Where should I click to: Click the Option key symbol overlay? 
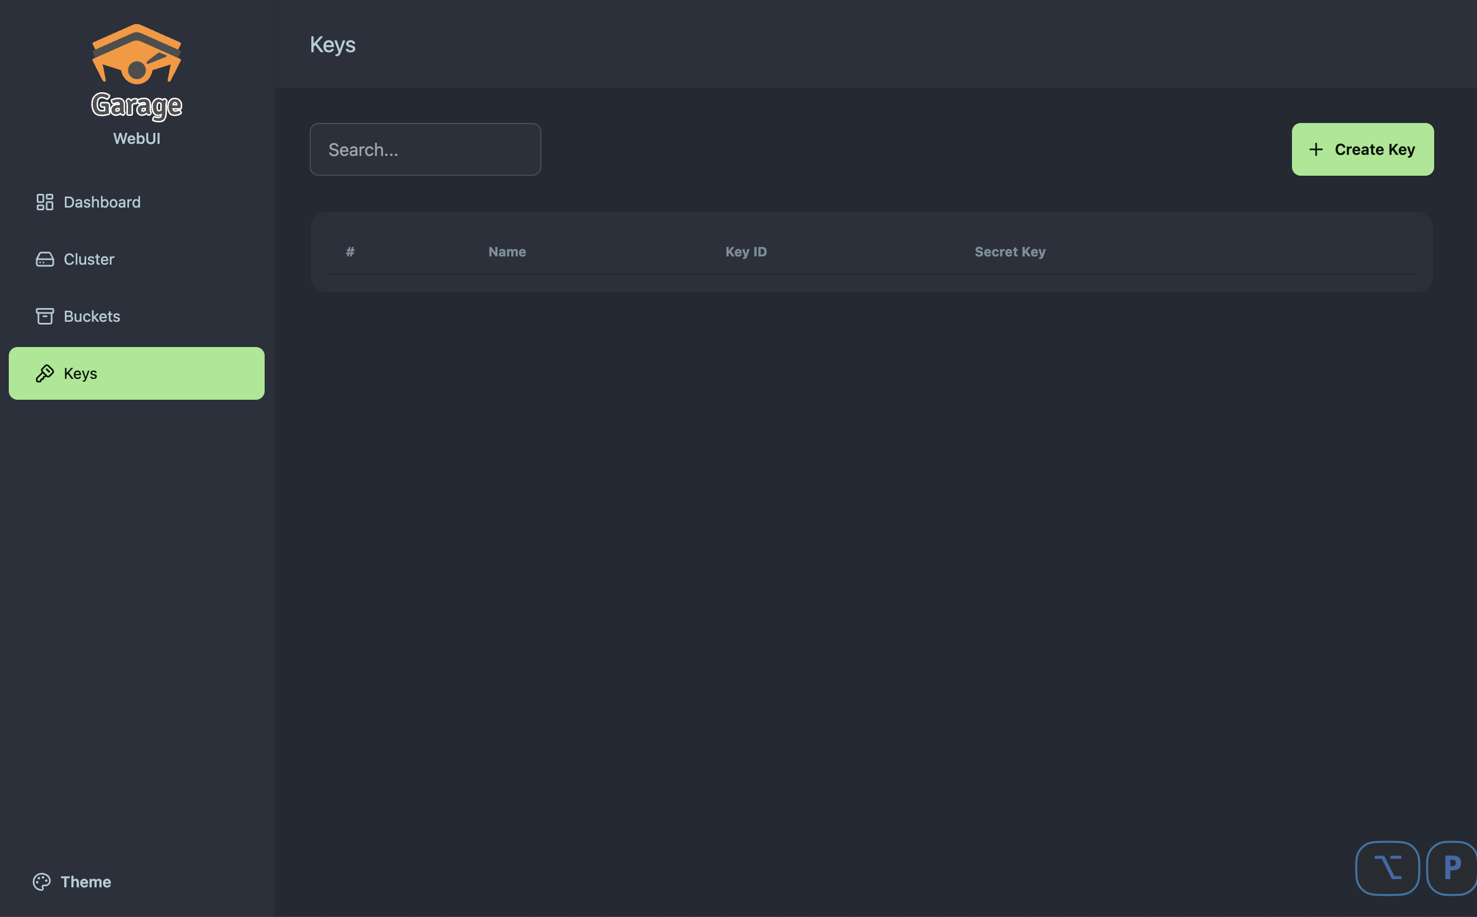(1388, 868)
